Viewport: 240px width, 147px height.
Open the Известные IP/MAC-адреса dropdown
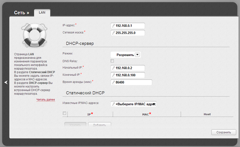[x=133, y=104]
